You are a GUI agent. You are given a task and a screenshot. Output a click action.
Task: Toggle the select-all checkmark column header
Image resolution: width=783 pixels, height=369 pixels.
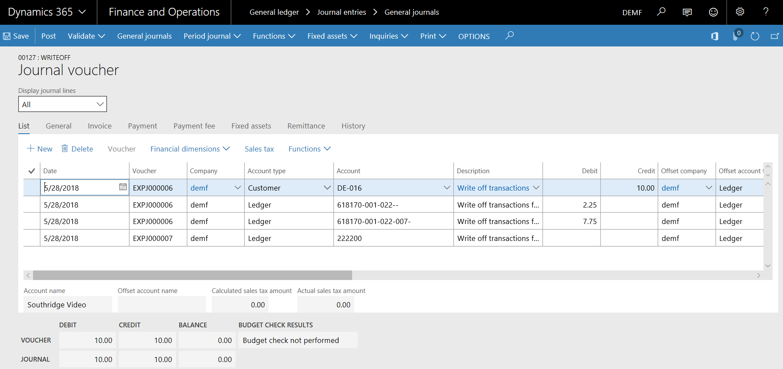(x=31, y=171)
